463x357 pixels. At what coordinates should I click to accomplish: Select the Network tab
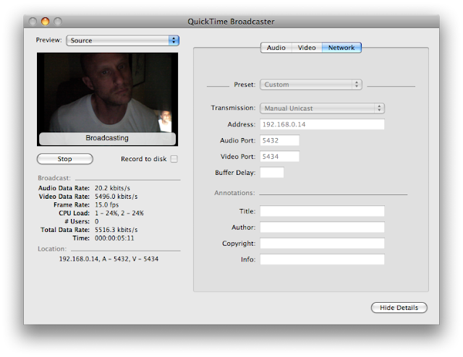341,48
